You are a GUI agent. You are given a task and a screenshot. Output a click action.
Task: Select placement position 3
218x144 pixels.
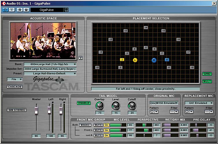click(127, 53)
